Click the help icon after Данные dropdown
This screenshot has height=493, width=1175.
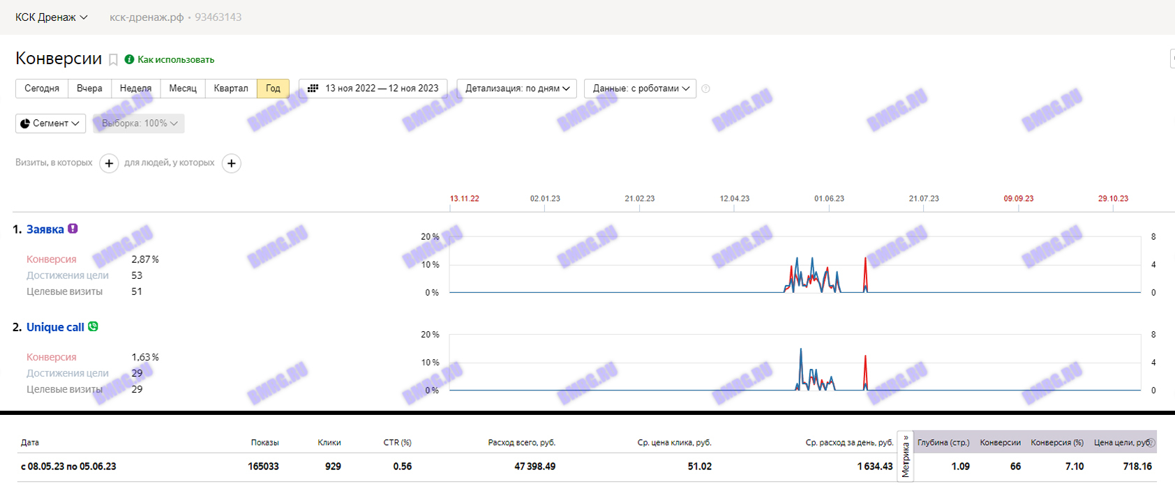coord(705,89)
